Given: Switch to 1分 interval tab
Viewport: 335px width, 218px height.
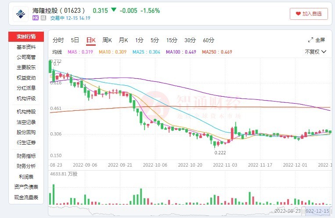Looking at the screenshot, I should [139, 40].
